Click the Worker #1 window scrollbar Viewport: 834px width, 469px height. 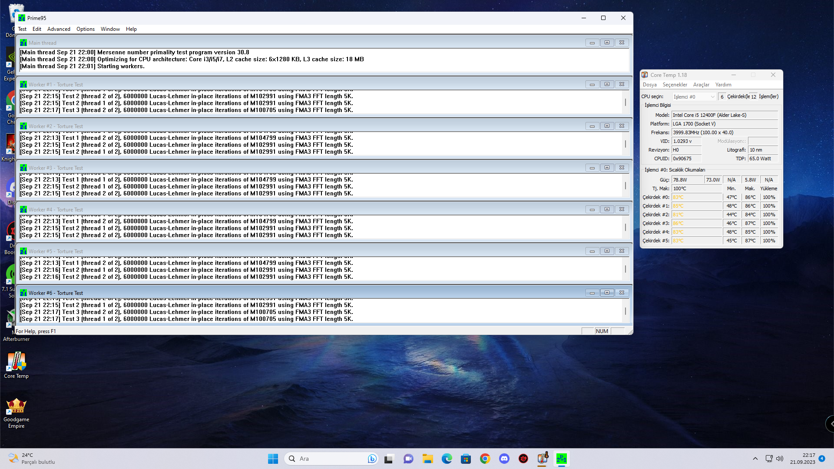click(625, 102)
